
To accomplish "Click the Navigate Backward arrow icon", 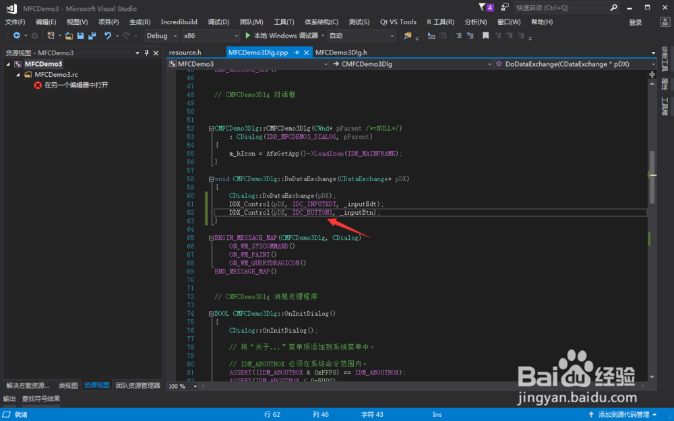I will click(x=17, y=36).
